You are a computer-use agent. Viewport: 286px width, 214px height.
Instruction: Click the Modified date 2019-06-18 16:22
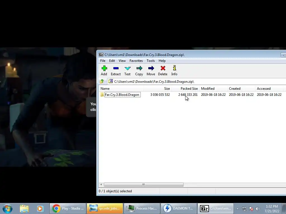click(x=213, y=95)
